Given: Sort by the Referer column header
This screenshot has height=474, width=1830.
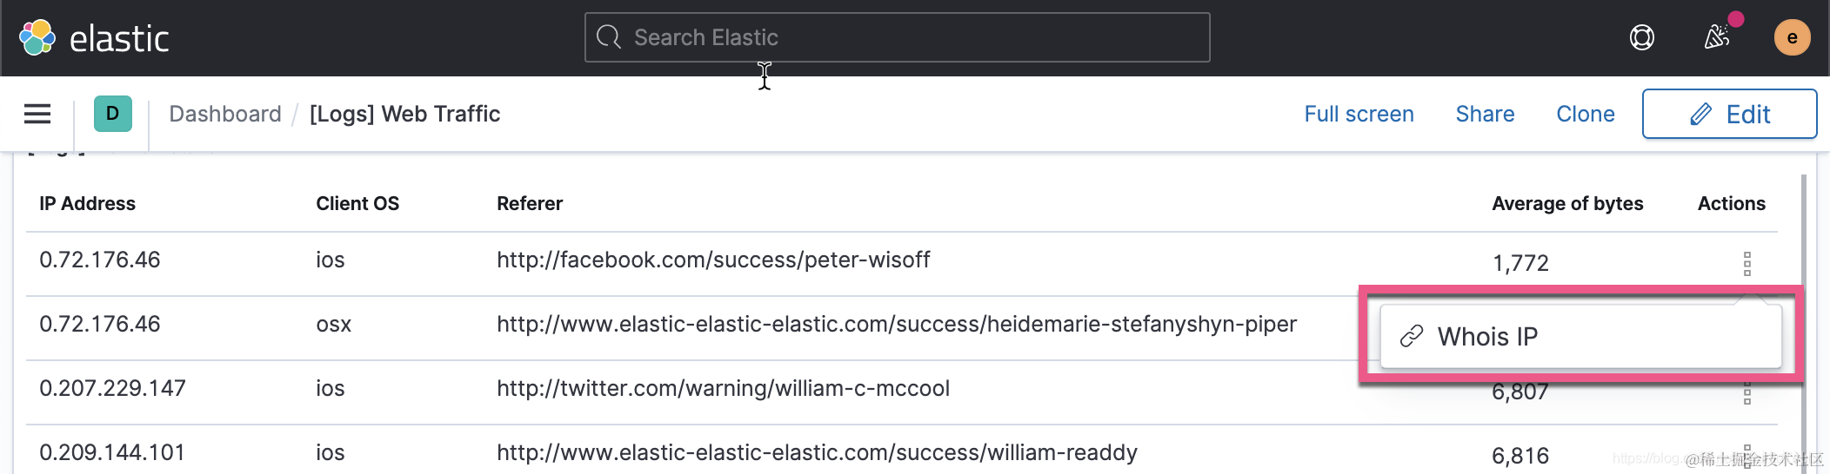Looking at the screenshot, I should click(x=530, y=203).
